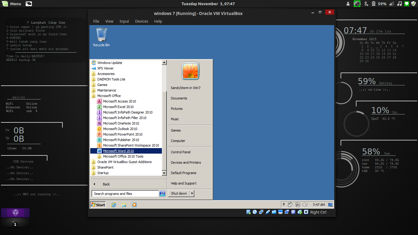The height and width of the screenshot is (235, 418).
Task: Expand Oracle VM VirtualBox Guest Additions folder
Action: click(121, 162)
